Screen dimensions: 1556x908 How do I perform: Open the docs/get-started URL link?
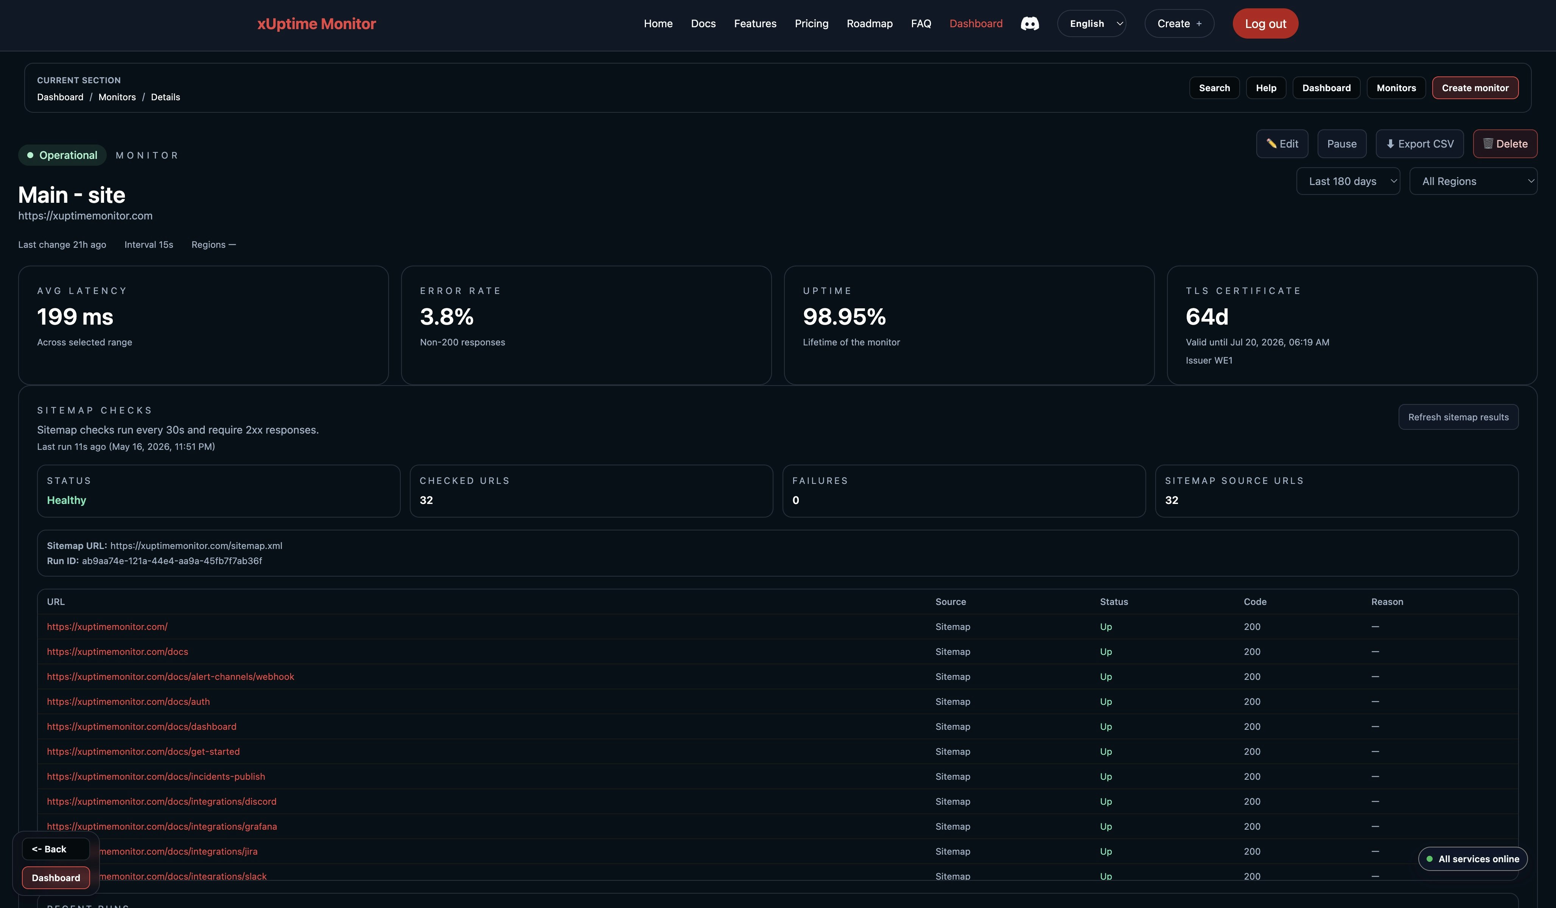143,752
